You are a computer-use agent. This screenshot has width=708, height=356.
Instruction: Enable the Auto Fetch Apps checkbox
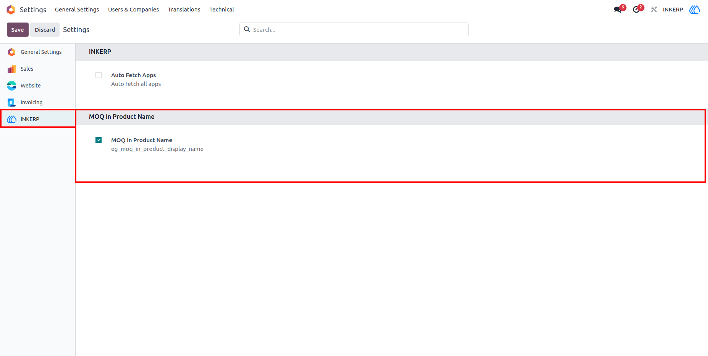pyautogui.click(x=99, y=75)
